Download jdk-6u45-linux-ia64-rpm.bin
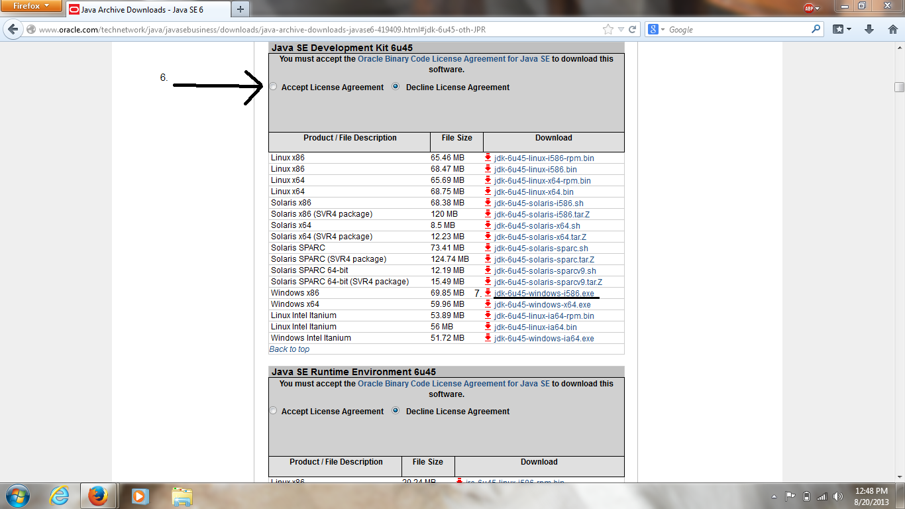Screen dimensions: 905x509 click(x=544, y=316)
